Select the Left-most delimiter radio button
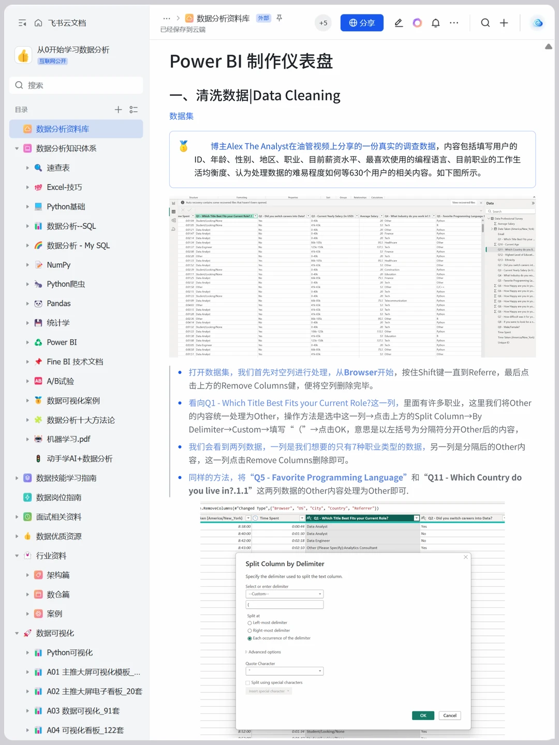 249,623
